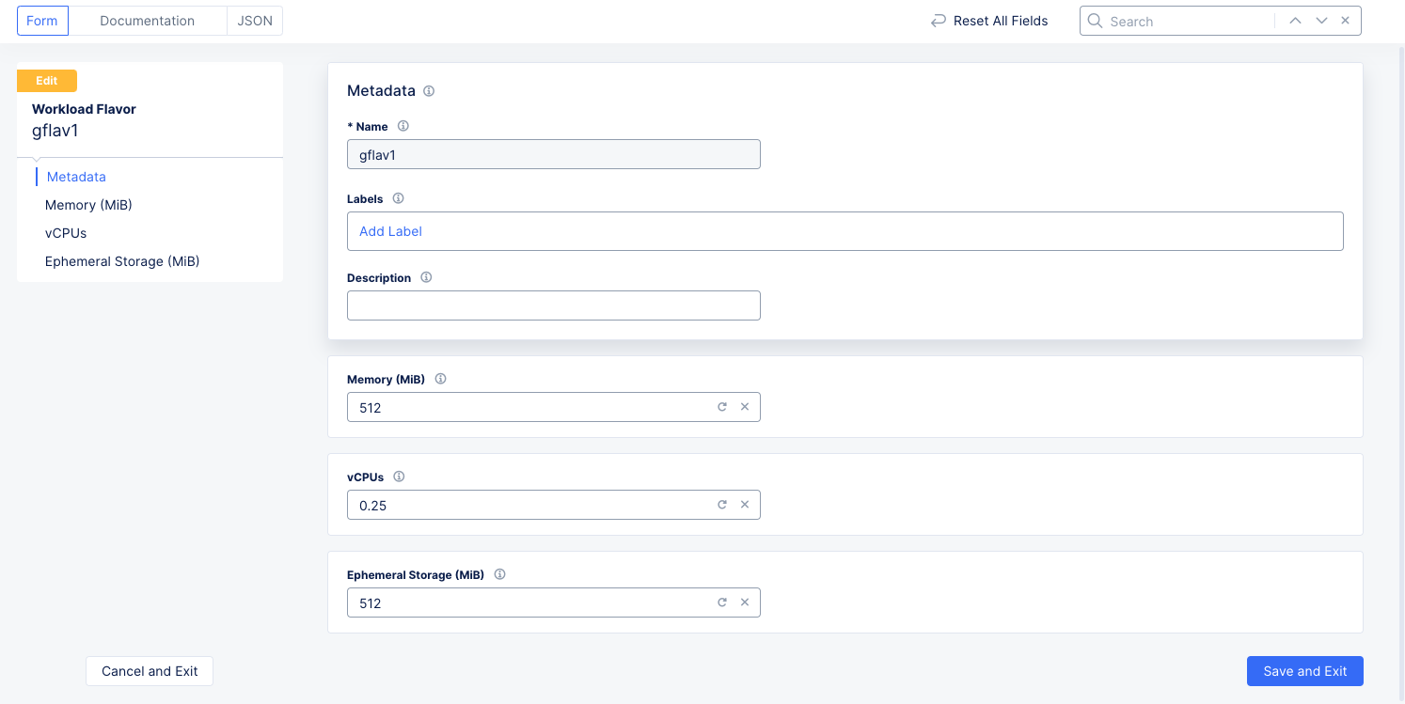Click the info icon next to Labels
Viewport: 1405px width, 704px height.
pyautogui.click(x=398, y=198)
